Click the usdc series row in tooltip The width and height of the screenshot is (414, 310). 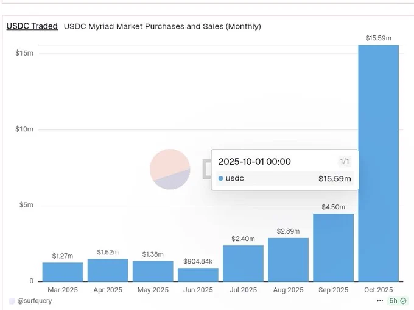coord(285,178)
